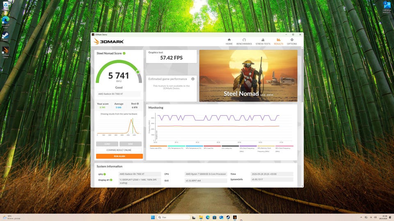Screen dimensions: 394x221
Task: Click the "5 741" Steel Nomad score
Action: click(119, 75)
